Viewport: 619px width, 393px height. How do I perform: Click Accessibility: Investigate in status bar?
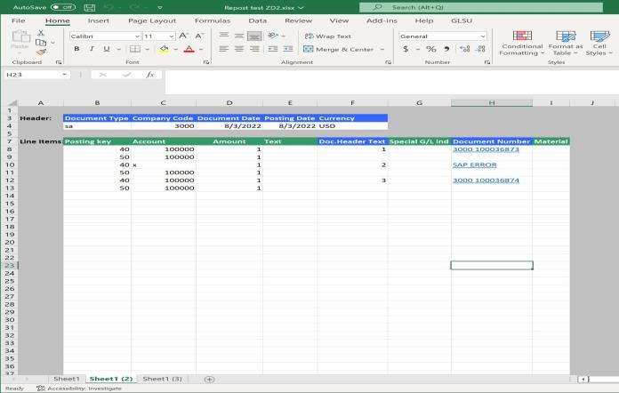(79, 389)
